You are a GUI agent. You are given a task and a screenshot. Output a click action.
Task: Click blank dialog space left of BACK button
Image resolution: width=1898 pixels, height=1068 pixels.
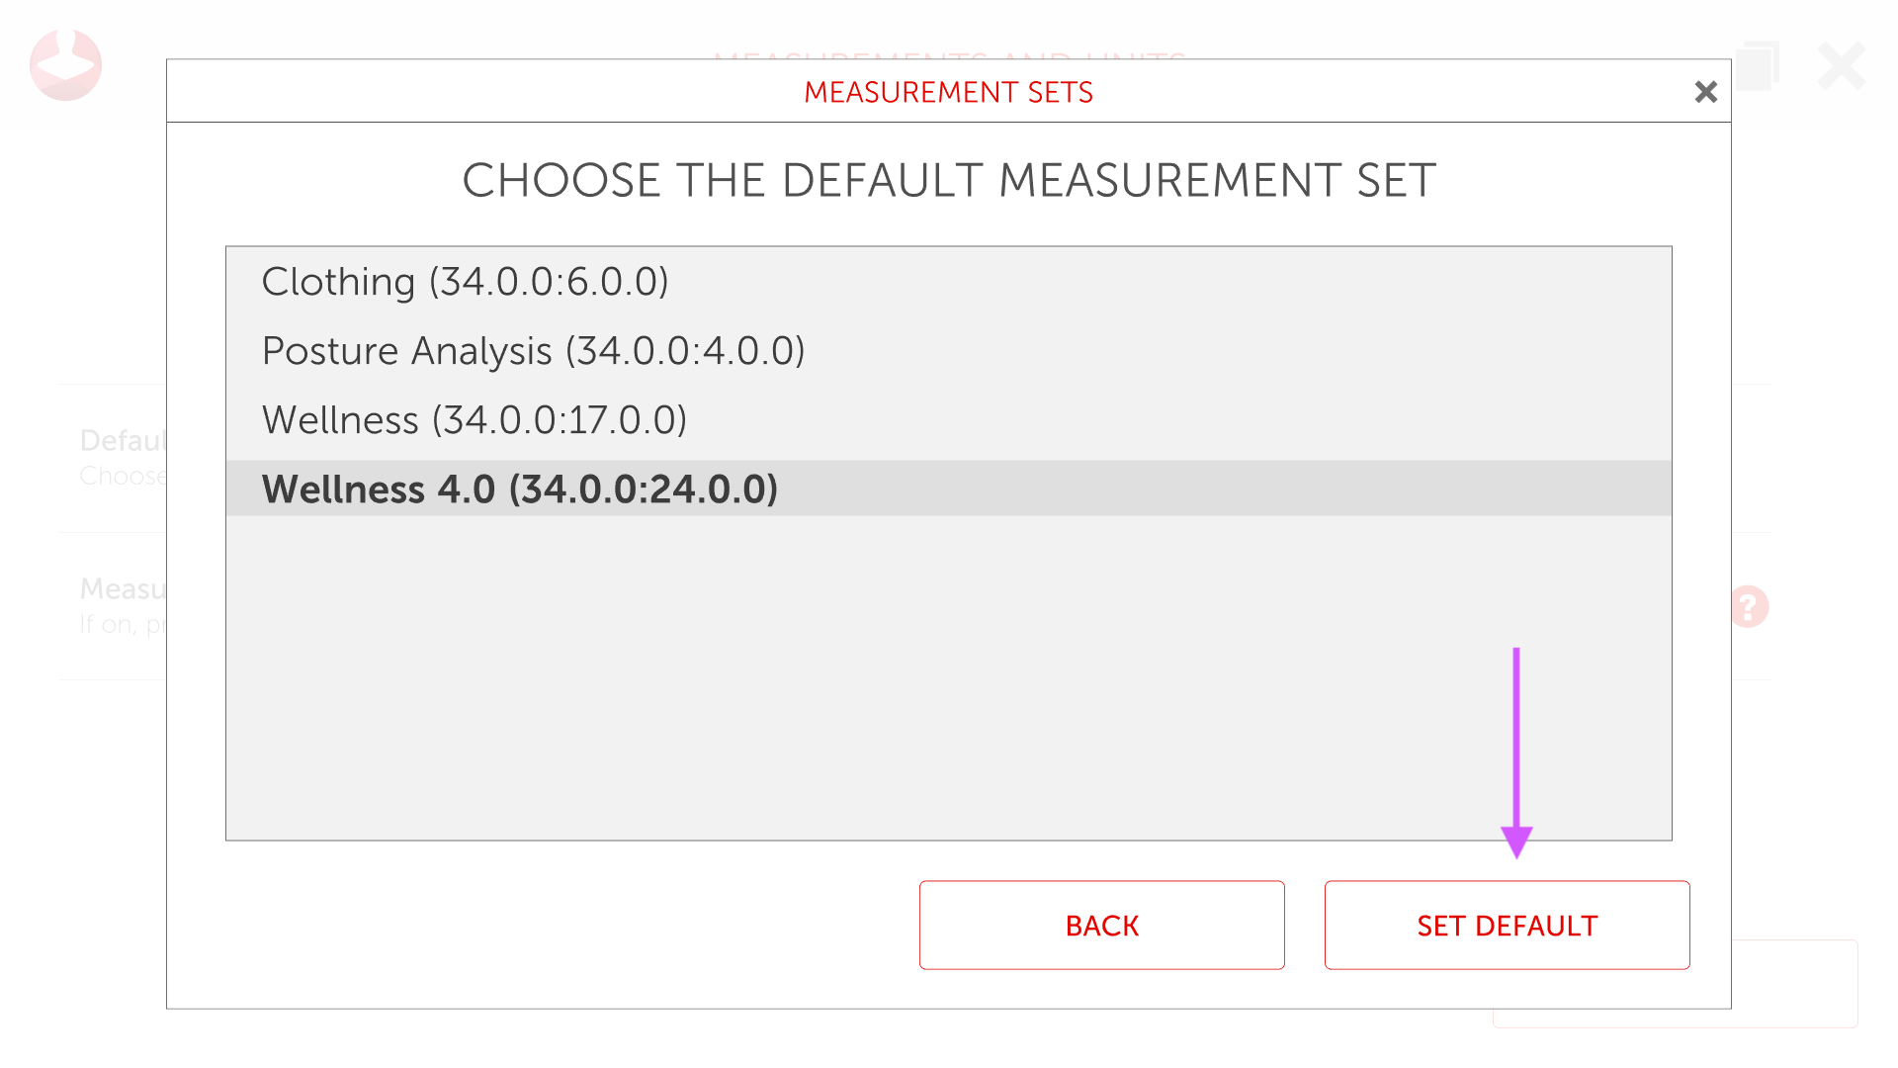tap(544, 926)
